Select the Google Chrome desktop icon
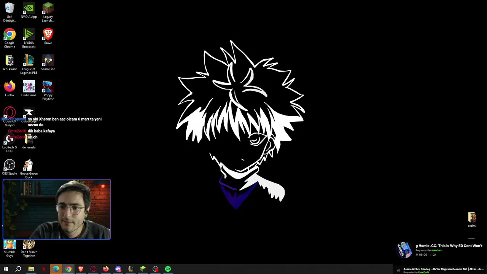This screenshot has width=487, height=274. point(10,38)
